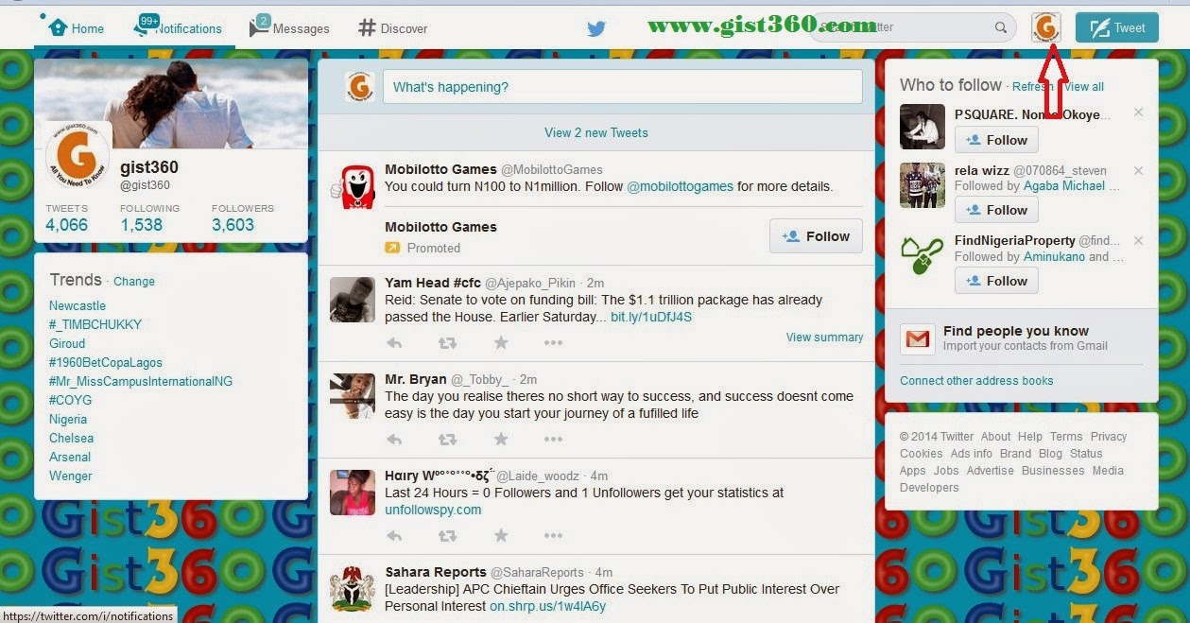
Task: Click Change next to Trends
Action: click(x=134, y=282)
